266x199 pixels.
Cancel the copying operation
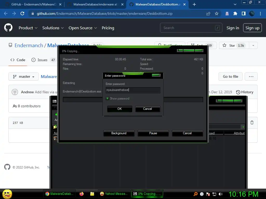187,133
